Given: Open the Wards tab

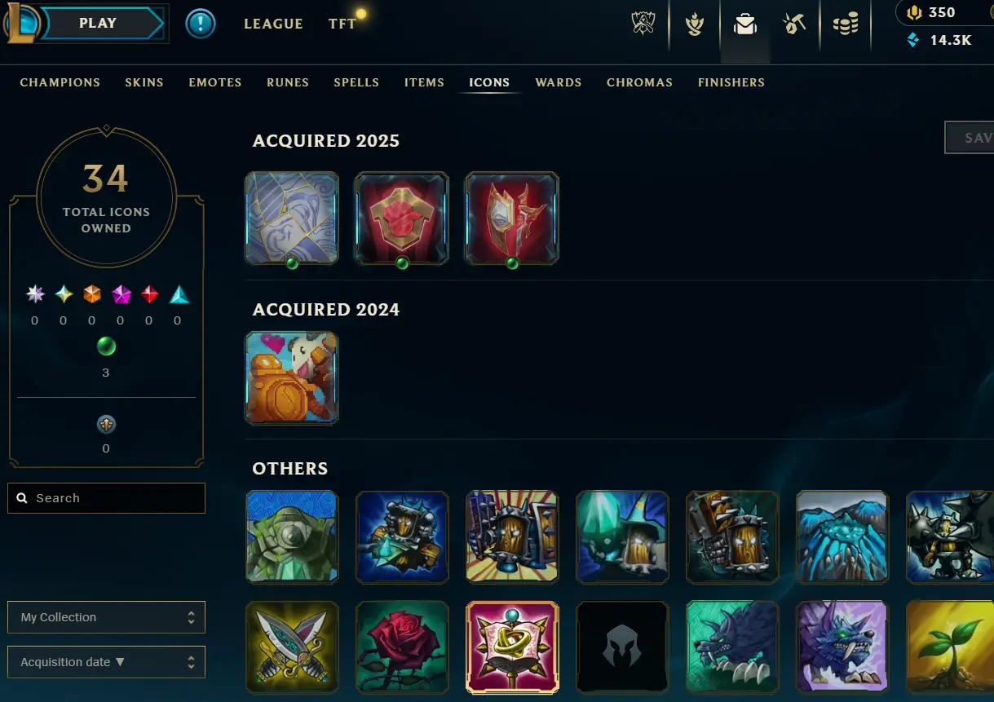Looking at the screenshot, I should (559, 82).
